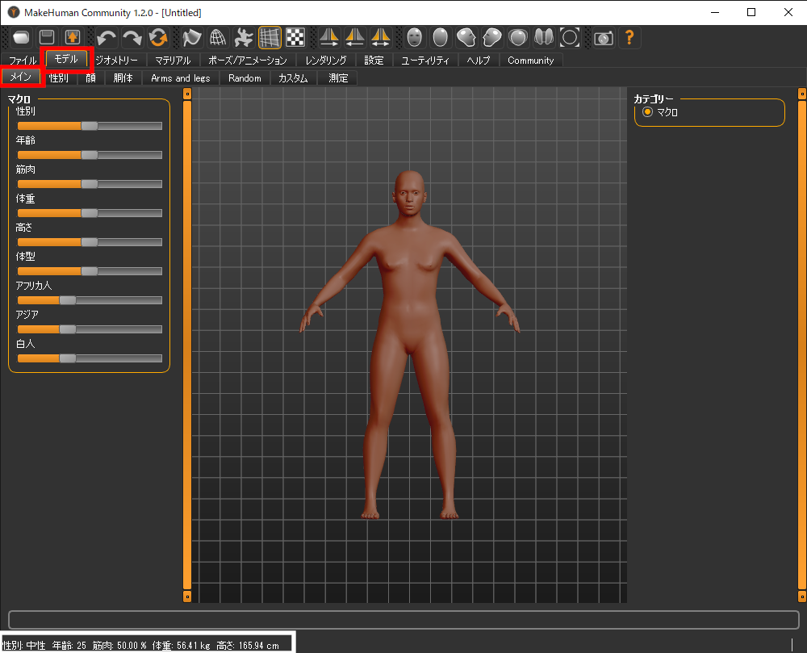Open help via question mark icon
Viewport: 807px width, 653px height.
629,37
